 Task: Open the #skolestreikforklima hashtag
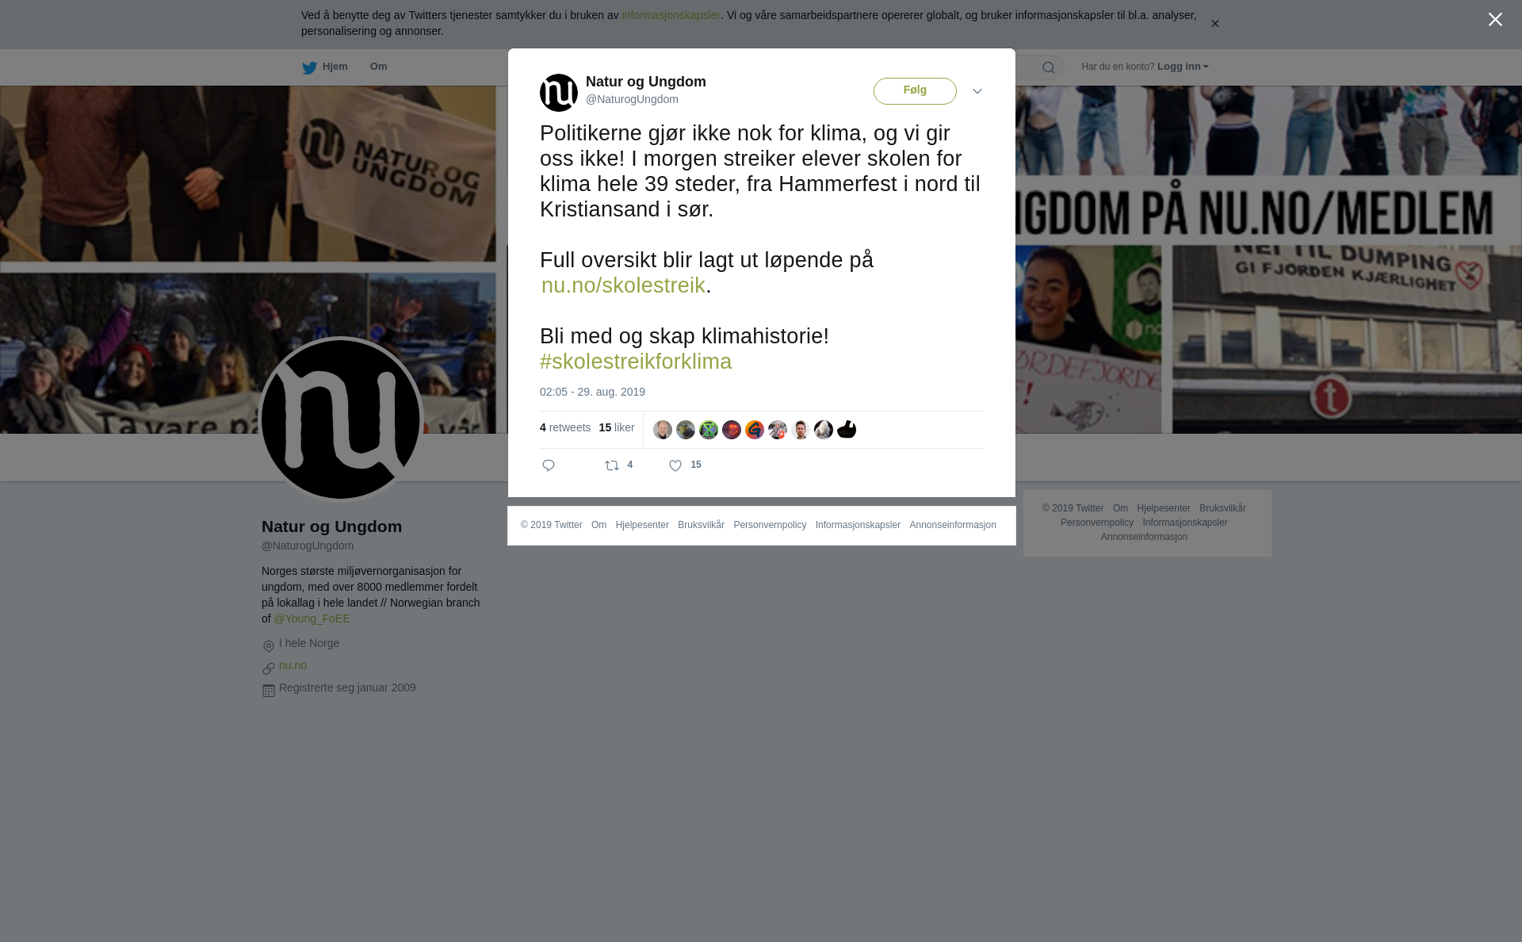636,362
